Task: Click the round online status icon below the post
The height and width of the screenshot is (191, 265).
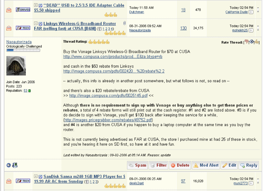Action: 9,165
